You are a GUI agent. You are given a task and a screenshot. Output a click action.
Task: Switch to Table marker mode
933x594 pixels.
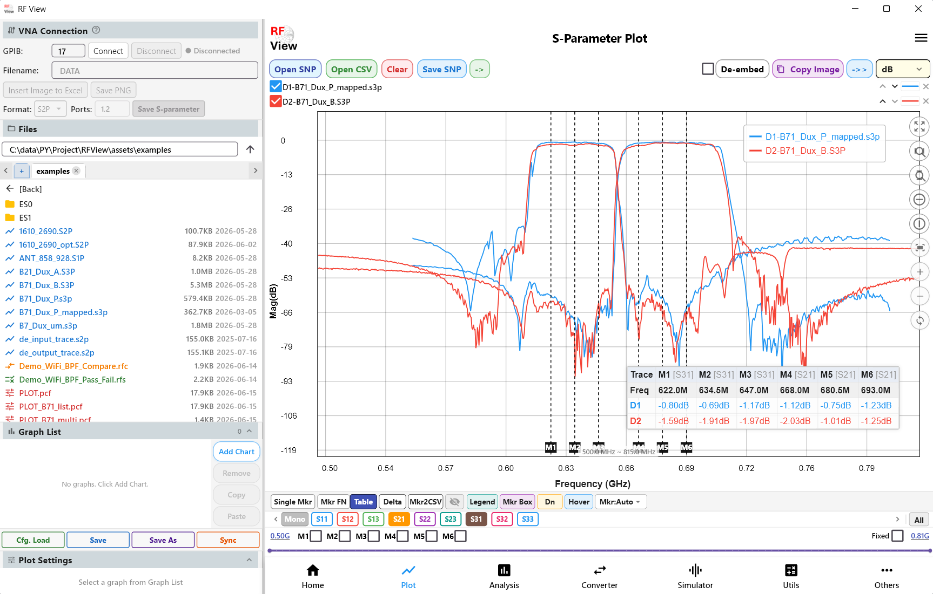click(363, 502)
